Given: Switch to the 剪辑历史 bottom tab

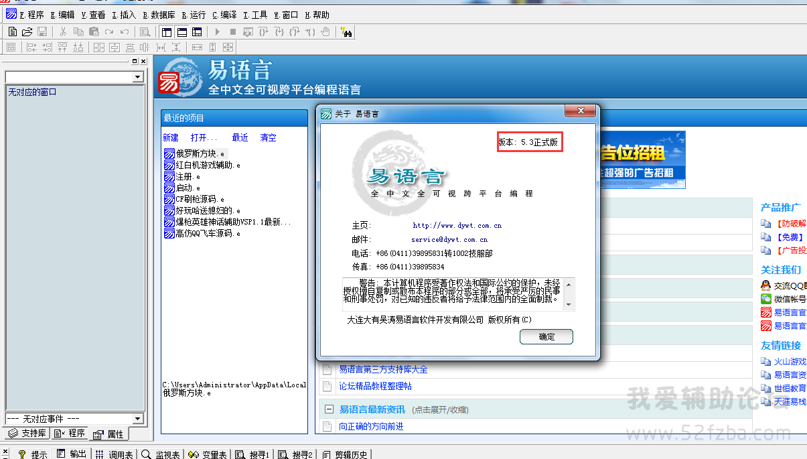Looking at the screenshot, I should point(346,454).
